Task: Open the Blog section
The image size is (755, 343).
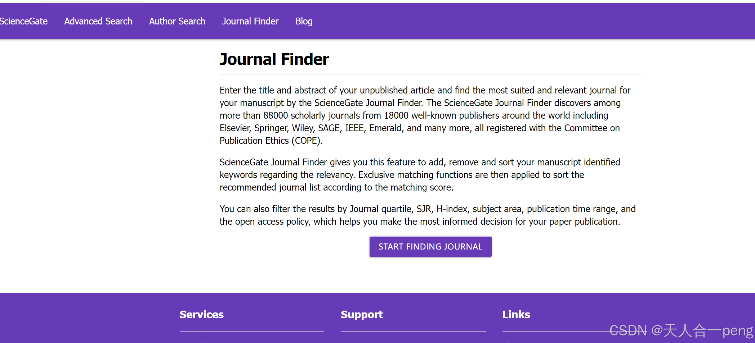Action: pos(304,21)
